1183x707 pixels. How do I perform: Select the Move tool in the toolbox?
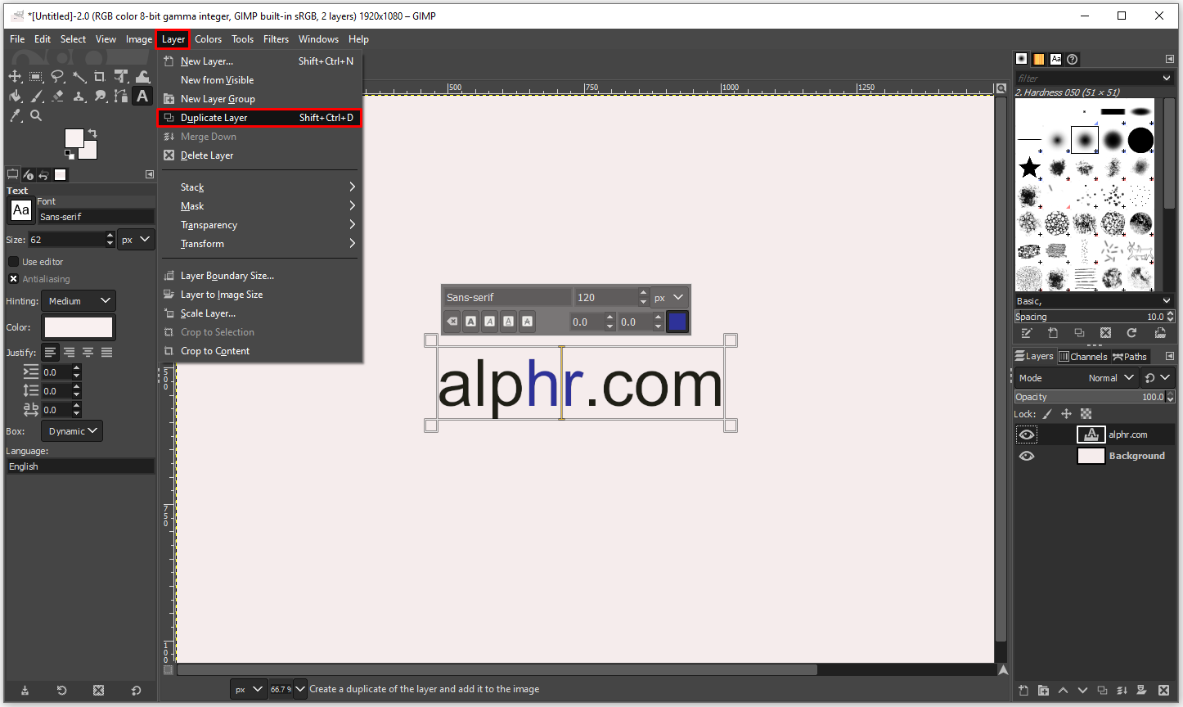(15, 76)
